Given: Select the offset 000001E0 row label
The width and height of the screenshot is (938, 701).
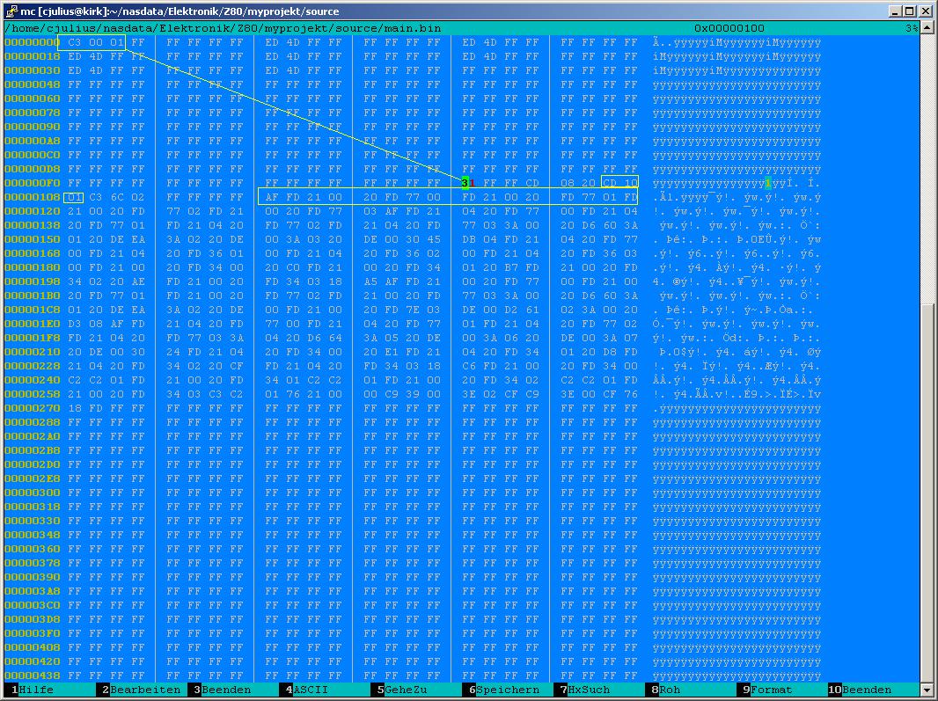Looking at the screenshot, I should tap(33, 324).
